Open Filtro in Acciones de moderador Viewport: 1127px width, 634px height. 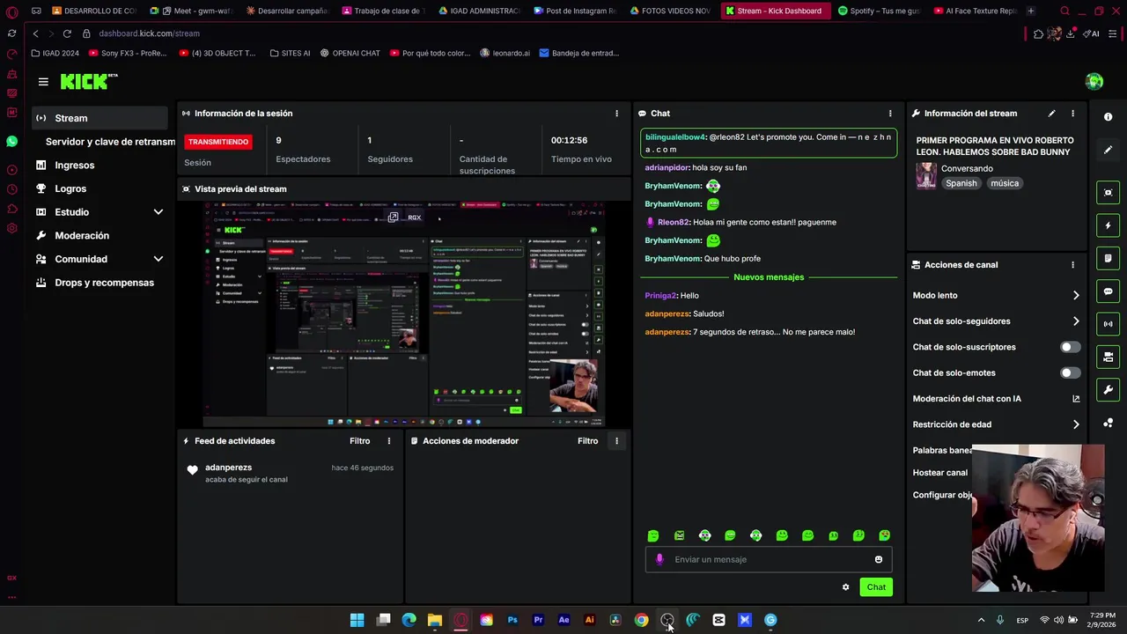tap(587, 441)
